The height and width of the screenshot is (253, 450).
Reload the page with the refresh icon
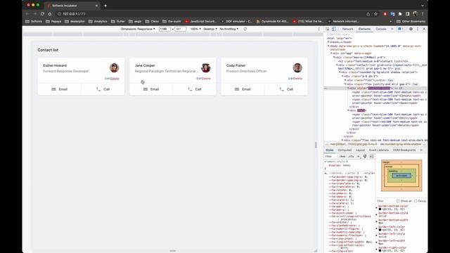pos(42,14)
